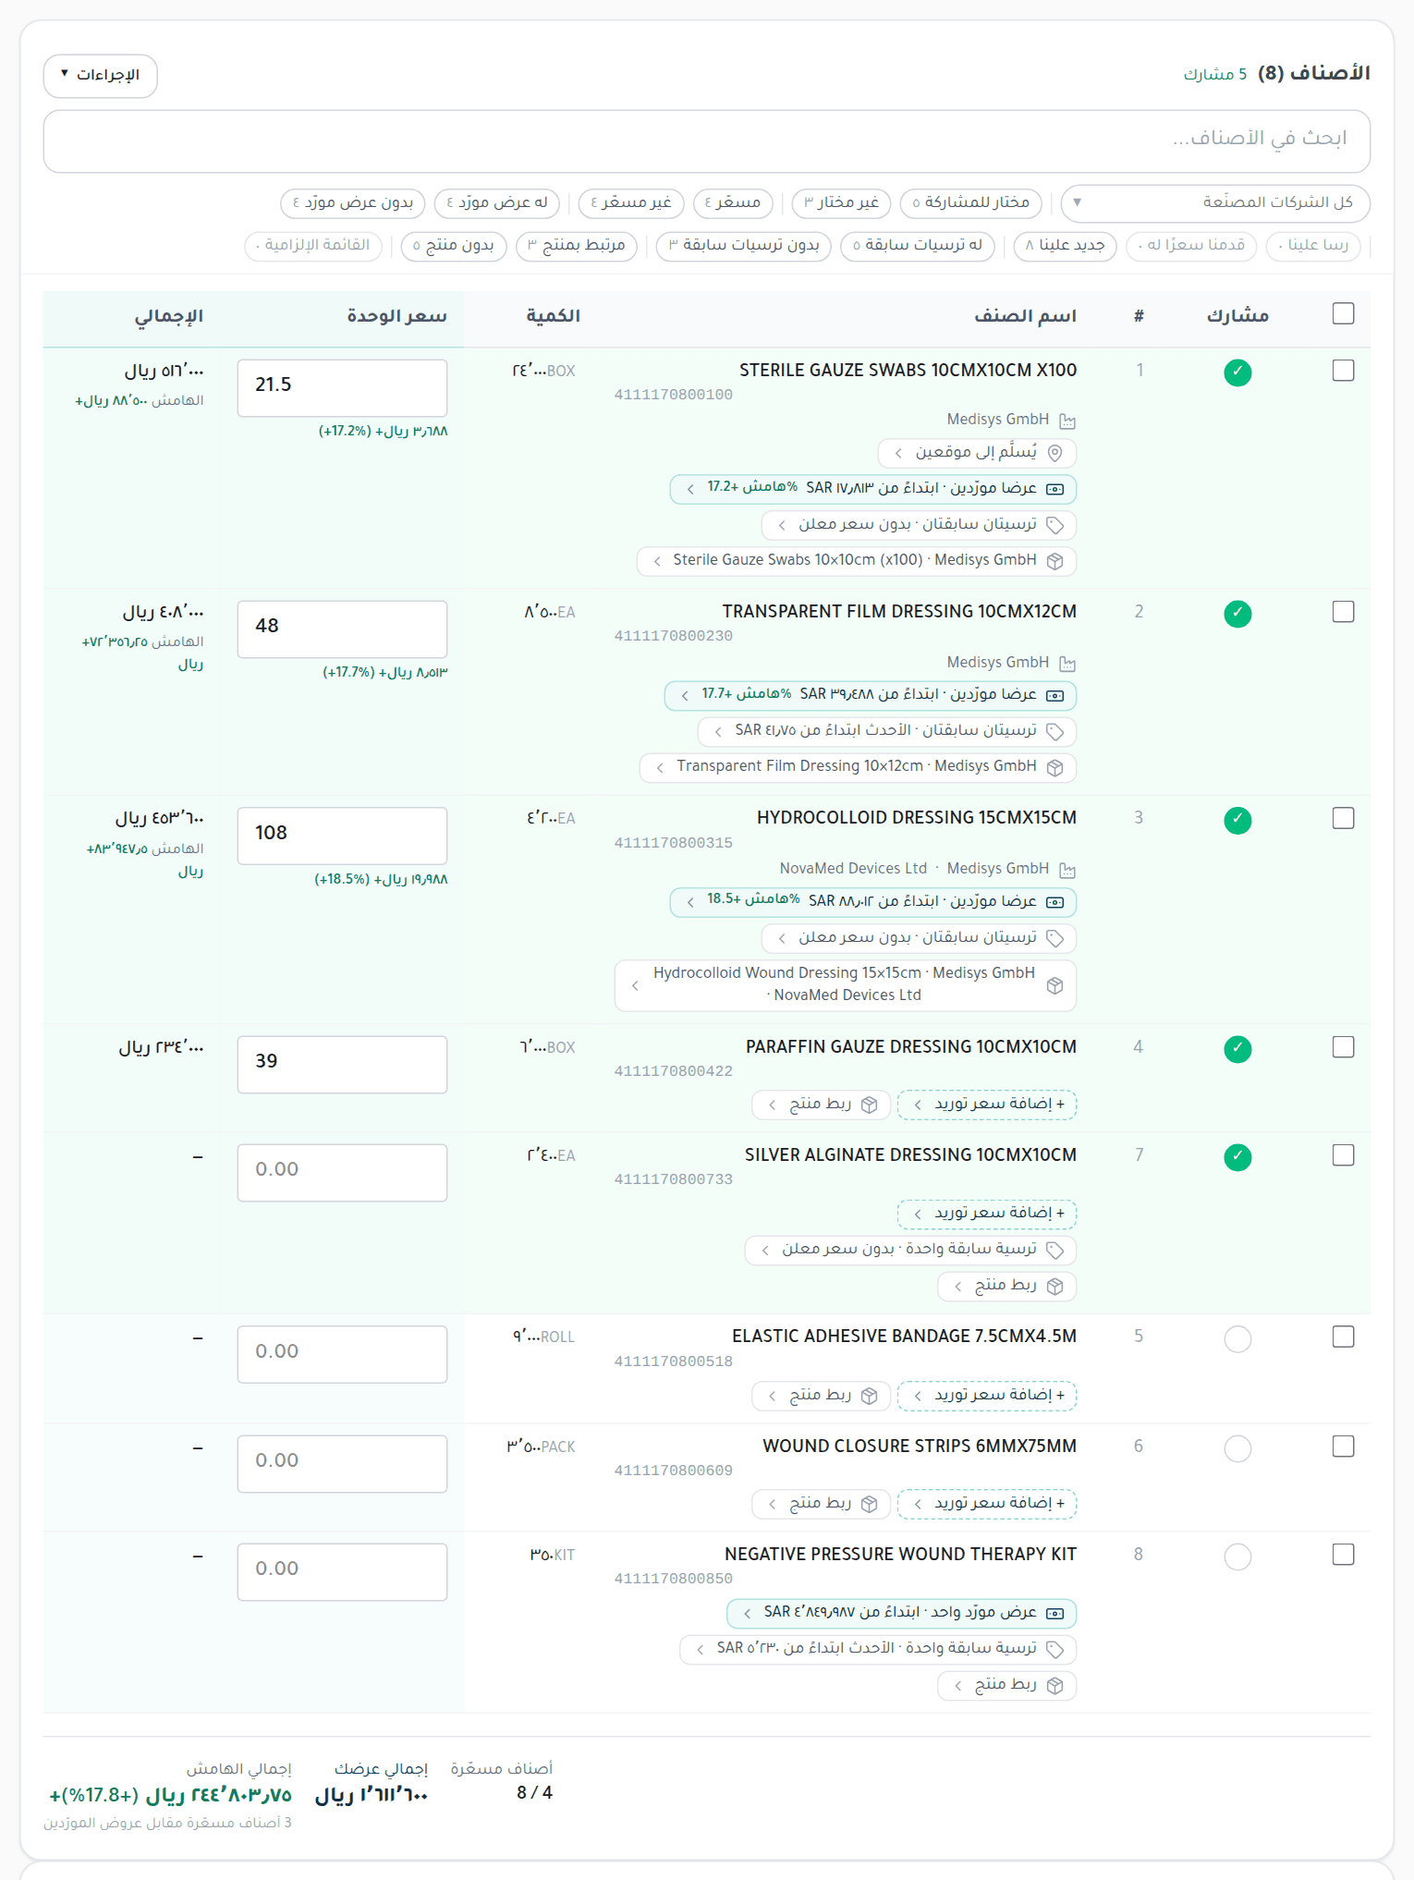Image resolution: width=1414 pixels, height=1880 pixels.
Task: Tick the checkbox for Sterile Gauze Swabs row
Action: click(x=1343, y=371)
